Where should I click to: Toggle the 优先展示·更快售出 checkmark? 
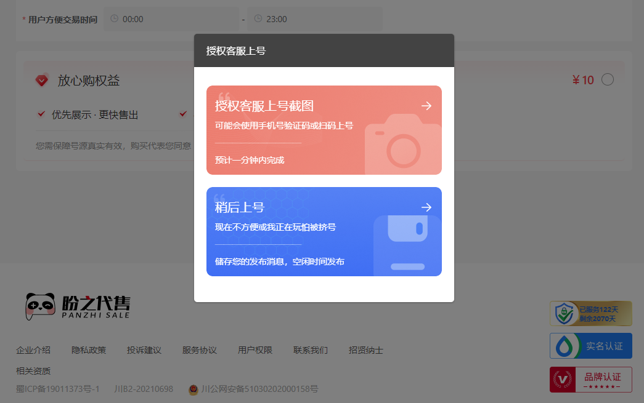[x=41, y=114]
